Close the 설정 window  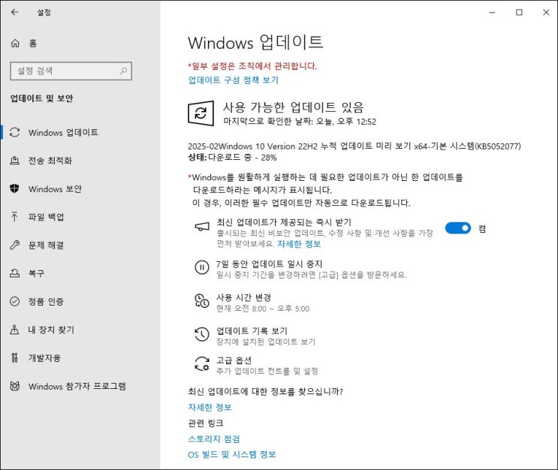coord(546,13)
